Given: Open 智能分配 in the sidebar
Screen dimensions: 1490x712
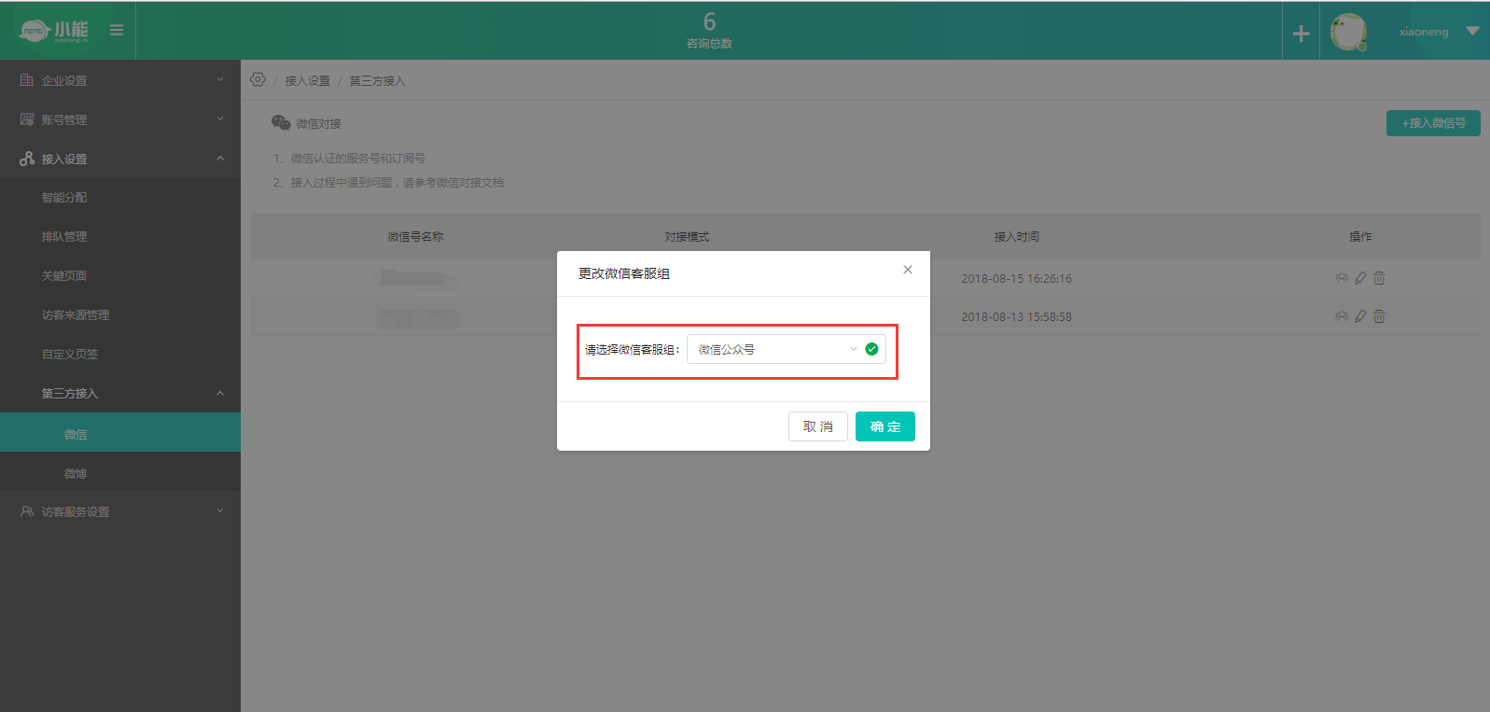Looking at the screenshot, I should tap(64, 198).
